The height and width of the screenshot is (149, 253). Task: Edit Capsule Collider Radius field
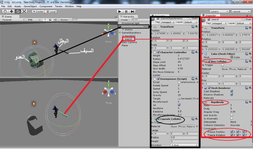coord(184,137)
